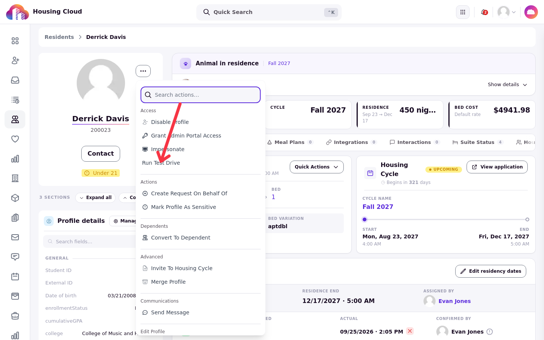The width and height of the screenshot is (544, 340).
Task: Choose Grant Admin Portal Access
Action: pos(201,136)
